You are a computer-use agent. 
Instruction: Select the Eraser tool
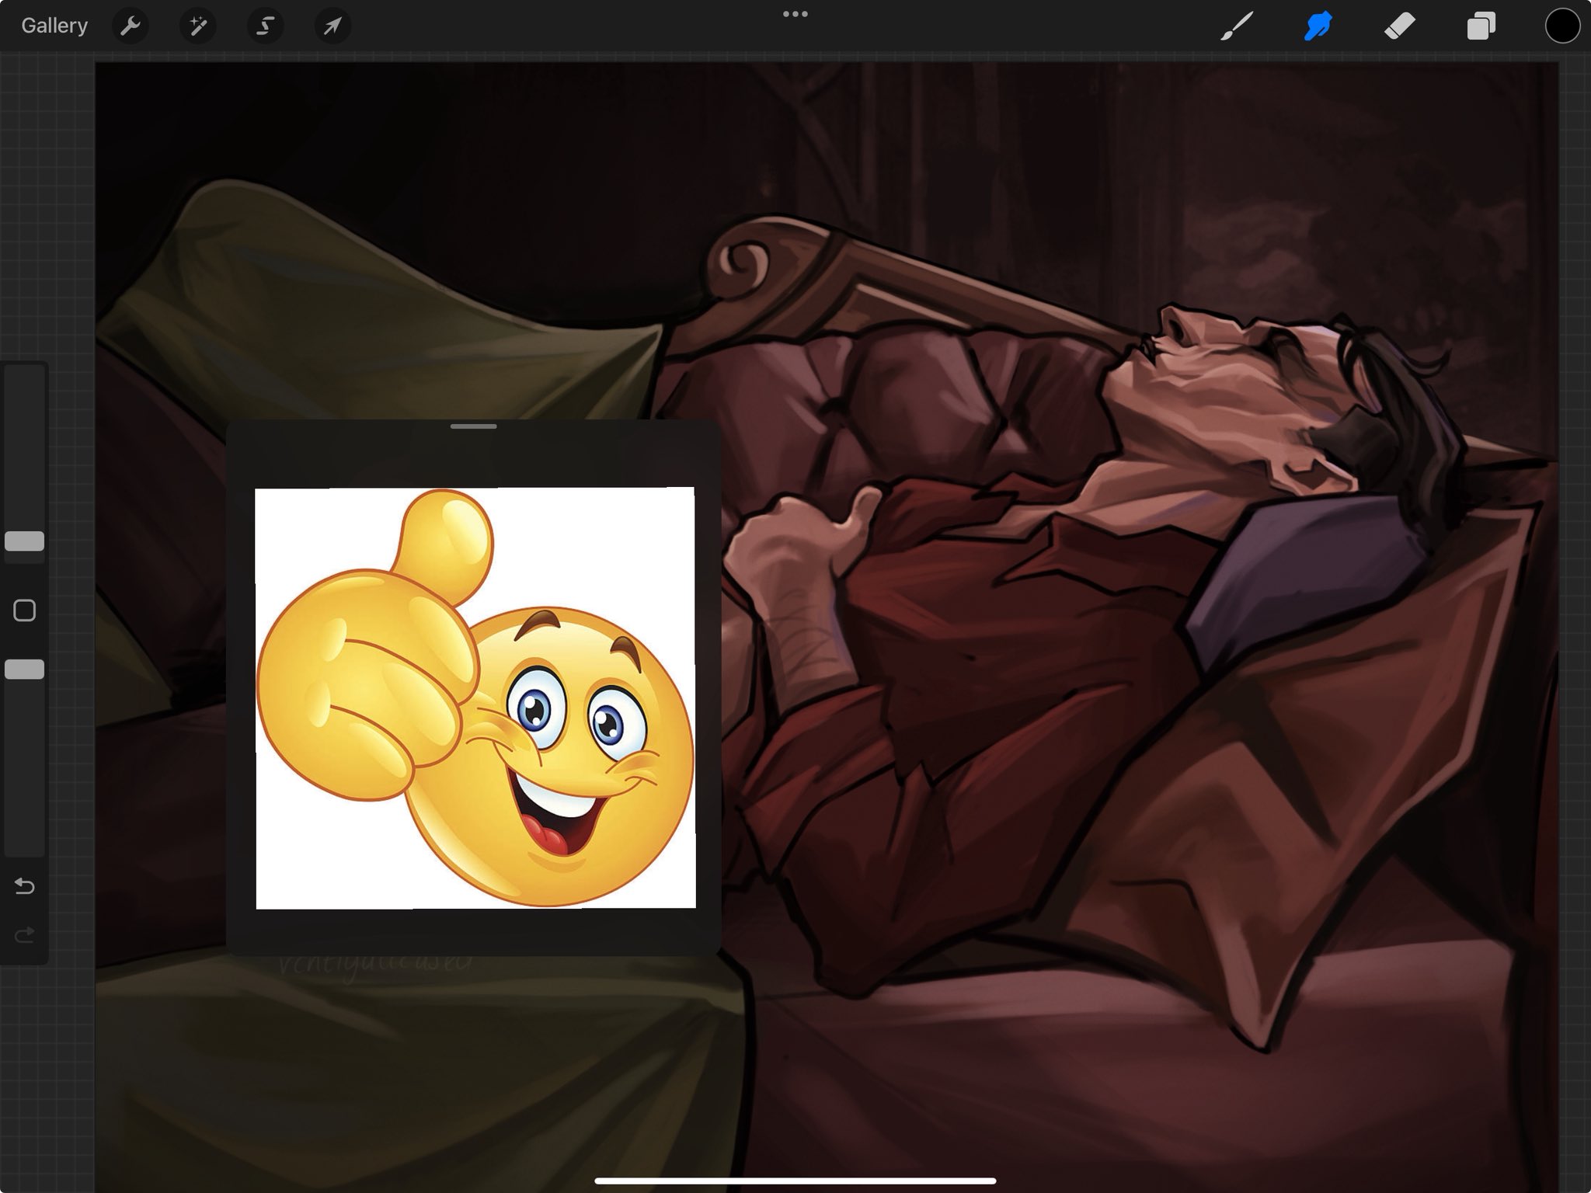[x=1400, y=26]
